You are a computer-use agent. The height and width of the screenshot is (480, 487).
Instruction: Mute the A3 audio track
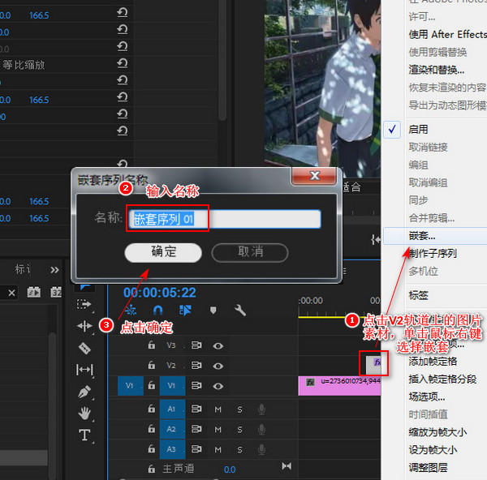218,450
